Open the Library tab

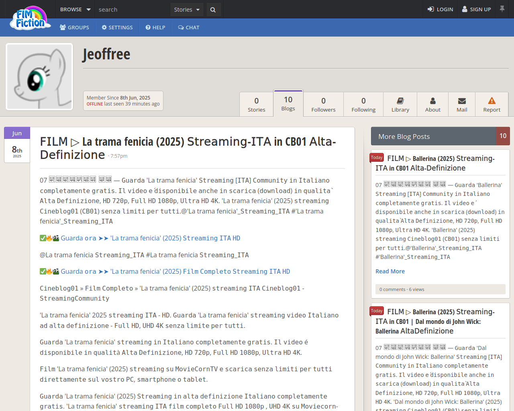[x=400, y=104]
